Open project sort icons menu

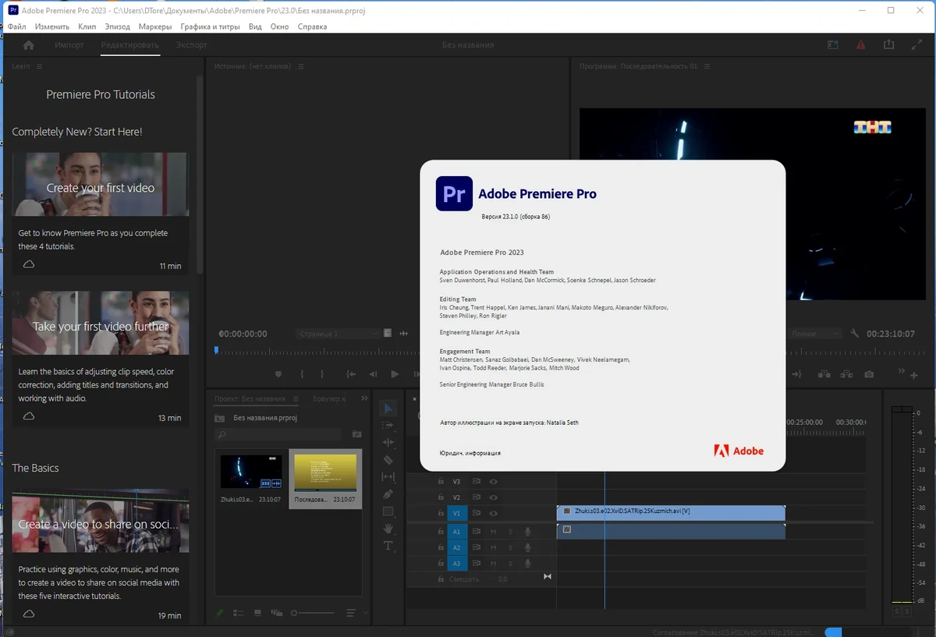[x=351, y=614]
